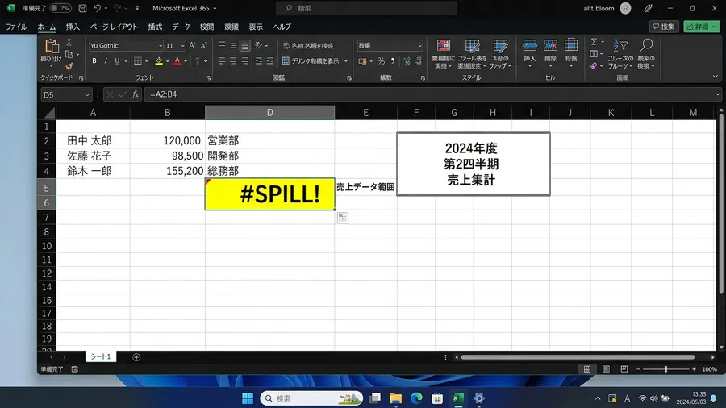The width and height of the screenshot is (726, 408).
Task: Open the cell styles icon
Action: [500, 46]
